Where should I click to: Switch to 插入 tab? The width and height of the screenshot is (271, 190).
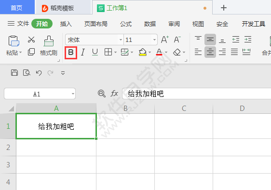pyautogui.click(x=66, y=24)
